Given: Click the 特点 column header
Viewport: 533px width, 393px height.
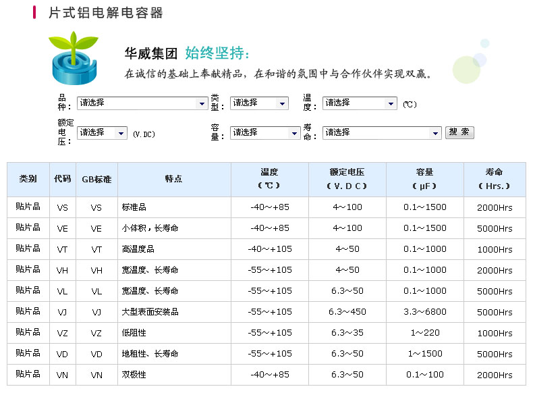Looking at the screenshot, I should (x=174, y=180).
